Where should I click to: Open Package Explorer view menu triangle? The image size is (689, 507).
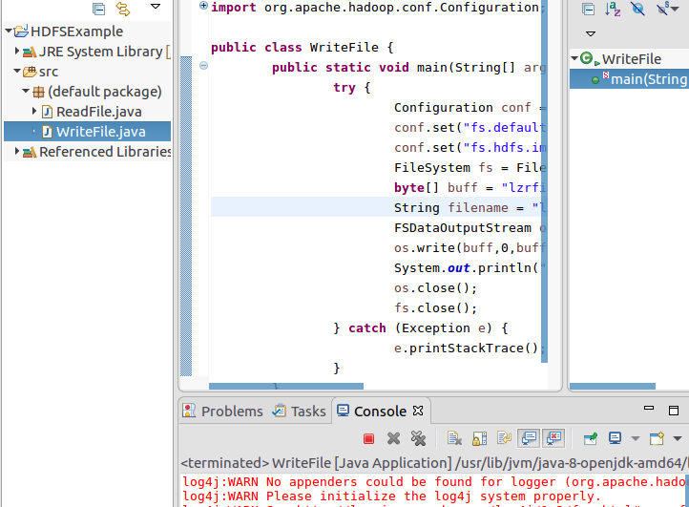pyautogui.click(x=156, y=6)
